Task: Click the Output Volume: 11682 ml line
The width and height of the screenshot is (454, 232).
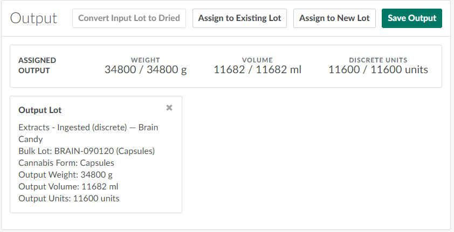Action: (x=68, y=186)
